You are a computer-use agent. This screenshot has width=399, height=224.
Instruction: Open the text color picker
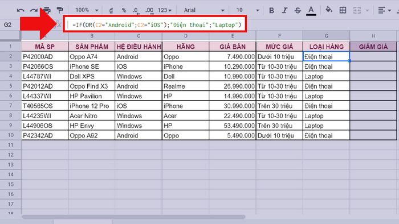pos(311,11)
